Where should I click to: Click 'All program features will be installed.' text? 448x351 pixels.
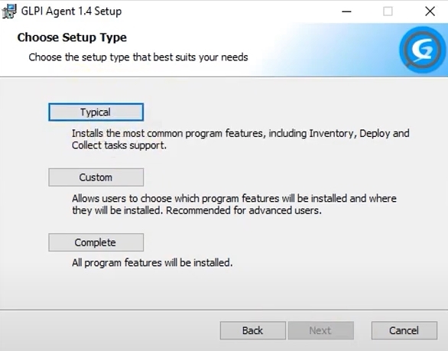(x=152, y=262)
